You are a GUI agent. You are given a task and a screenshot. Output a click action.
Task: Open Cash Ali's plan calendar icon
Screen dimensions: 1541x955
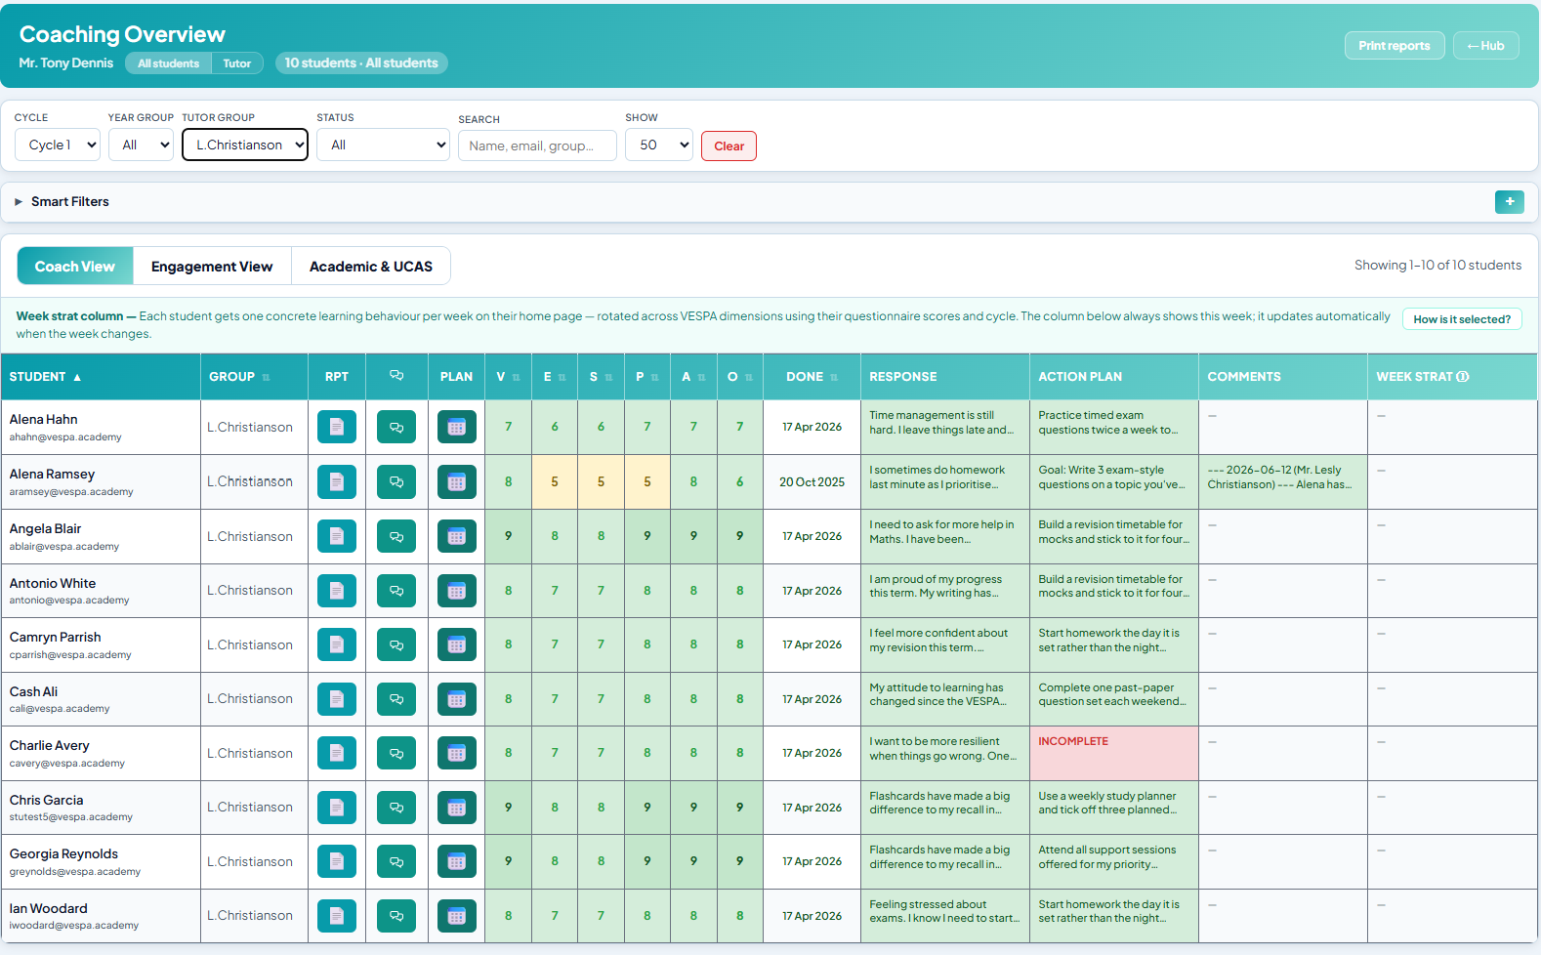pyautogui.click(x=456, y=699)
